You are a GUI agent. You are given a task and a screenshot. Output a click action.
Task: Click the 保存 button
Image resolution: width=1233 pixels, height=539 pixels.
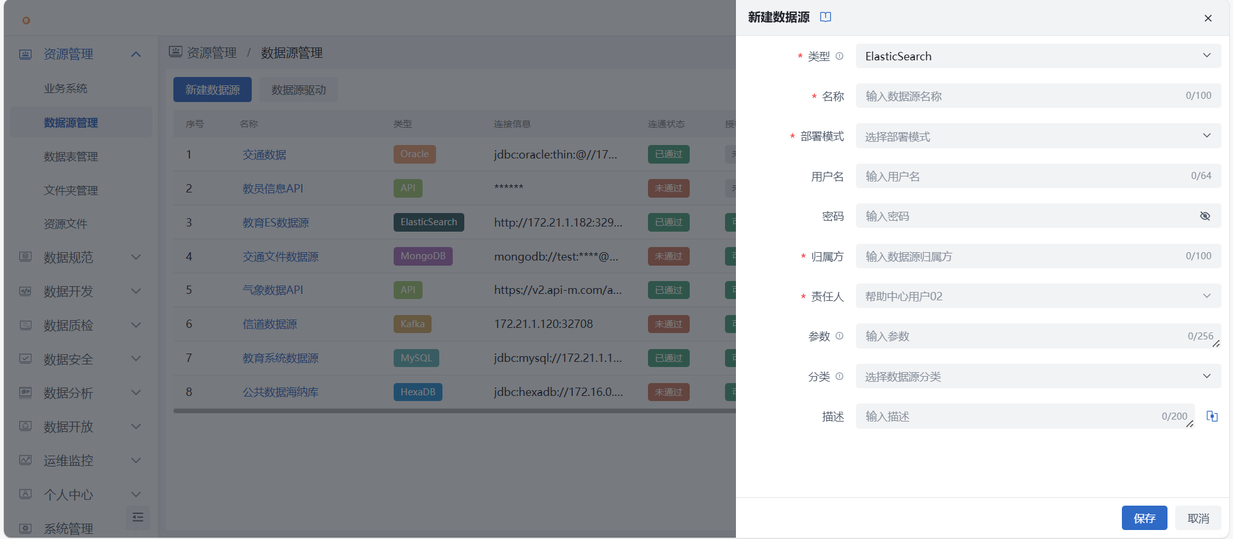(x=1144, y=518)
